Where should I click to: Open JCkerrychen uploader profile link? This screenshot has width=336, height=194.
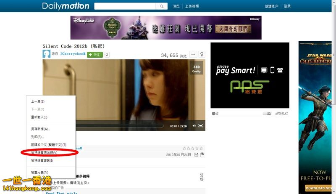(72, 54)
